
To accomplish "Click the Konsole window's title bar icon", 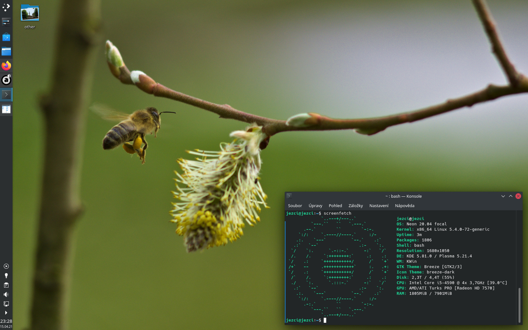I will 289,196.
